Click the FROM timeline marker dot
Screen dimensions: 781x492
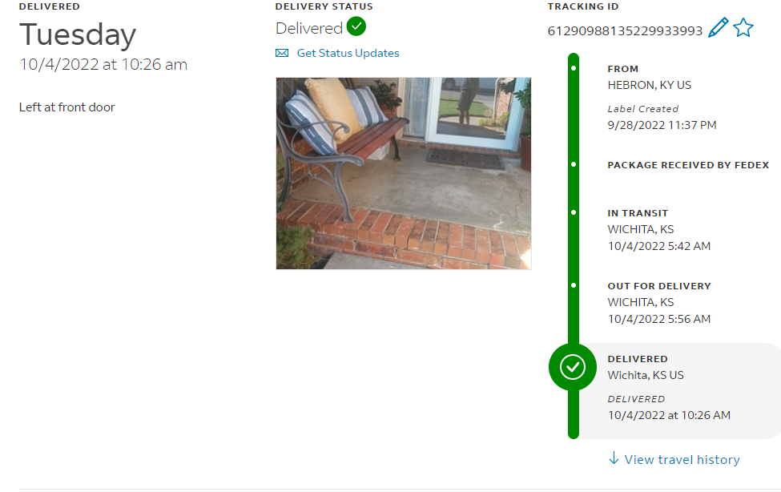[x=574, y=68]
